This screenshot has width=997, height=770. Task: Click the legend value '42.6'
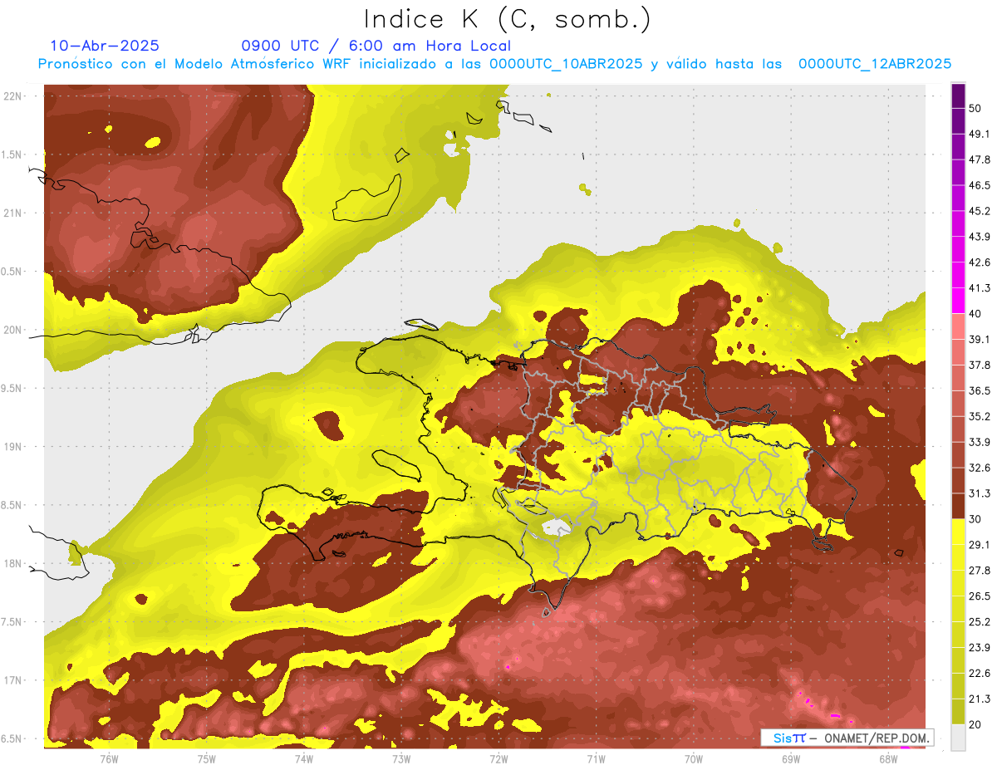[x=980, y=262]
